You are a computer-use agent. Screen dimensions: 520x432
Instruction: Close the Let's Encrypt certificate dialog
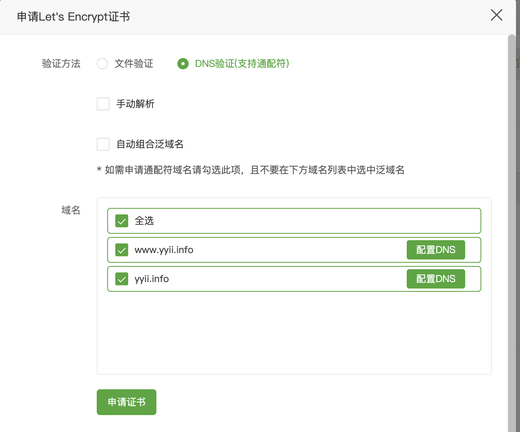(496, 15)
